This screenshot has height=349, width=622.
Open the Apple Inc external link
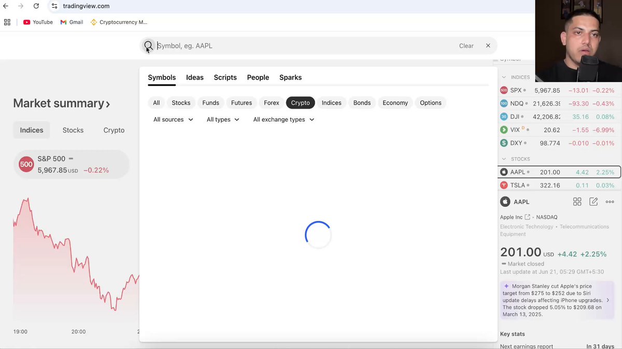(528, 217)
